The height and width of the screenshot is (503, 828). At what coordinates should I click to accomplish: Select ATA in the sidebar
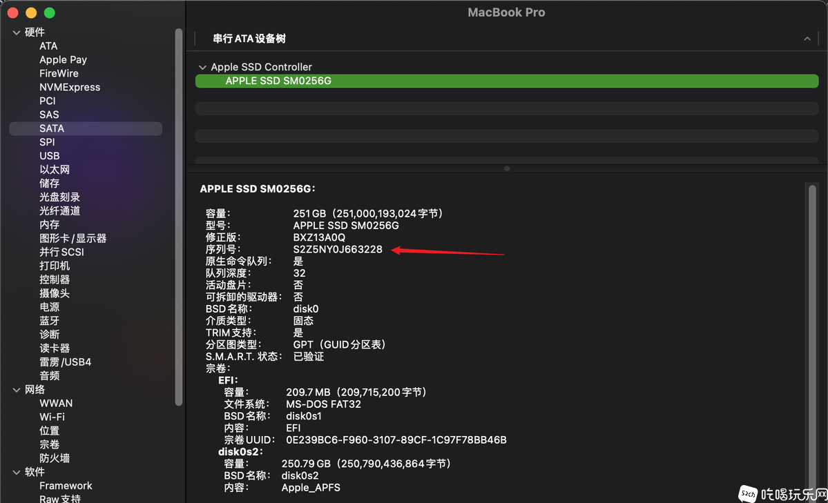click(48, 46)
